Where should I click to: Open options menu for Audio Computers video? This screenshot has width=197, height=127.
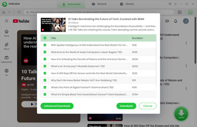click(x=186, y=66)
